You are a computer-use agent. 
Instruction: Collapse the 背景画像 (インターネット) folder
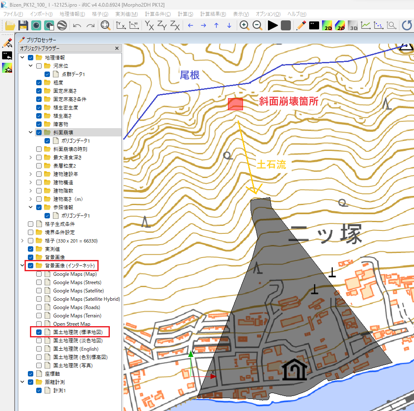22,265
